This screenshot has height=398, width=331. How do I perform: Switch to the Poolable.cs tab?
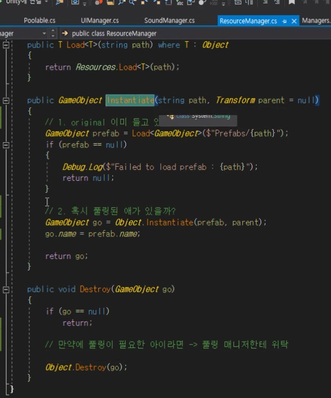[x=40, y=21]
